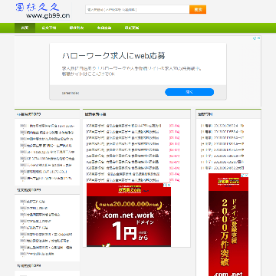Screen dimensions: 276x276
Task: Click the ハローワーク求人にweb応募 ad headline
Action: click(113, 56)
